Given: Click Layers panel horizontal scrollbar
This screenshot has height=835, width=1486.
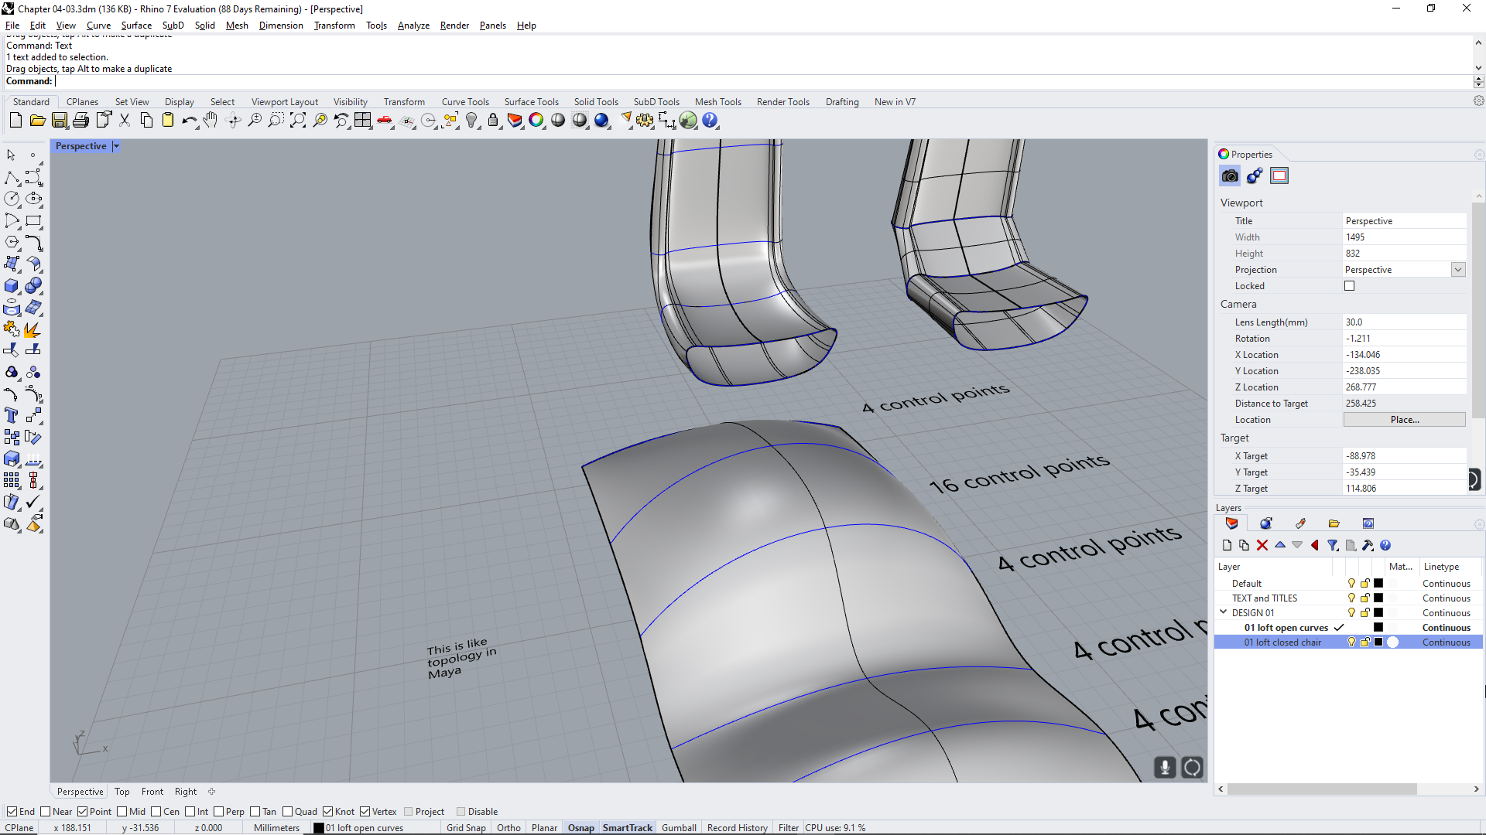Looking at the screenshot, I should pyautogui.click(x=1322, y=789).
